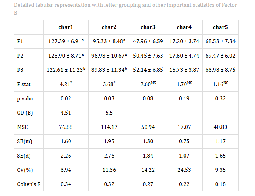
Task: Click the cell showing 127.39 ± 6.91
Action: tap(66, 41)
